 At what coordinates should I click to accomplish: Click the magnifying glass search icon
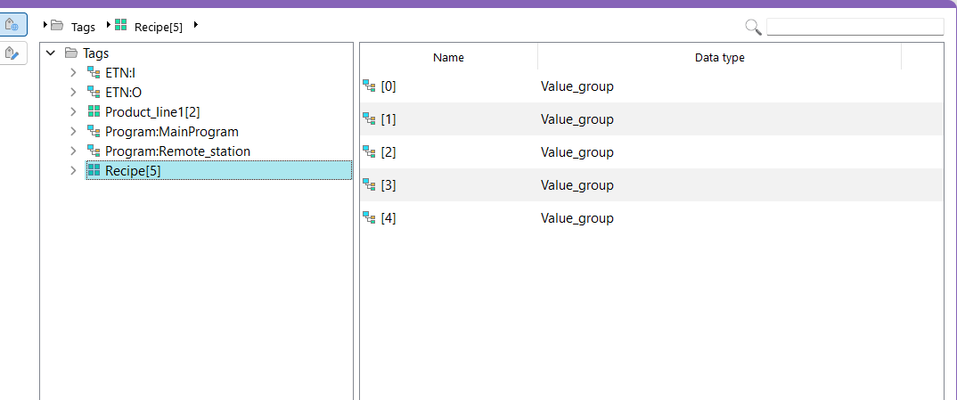(x=753, y=28)
